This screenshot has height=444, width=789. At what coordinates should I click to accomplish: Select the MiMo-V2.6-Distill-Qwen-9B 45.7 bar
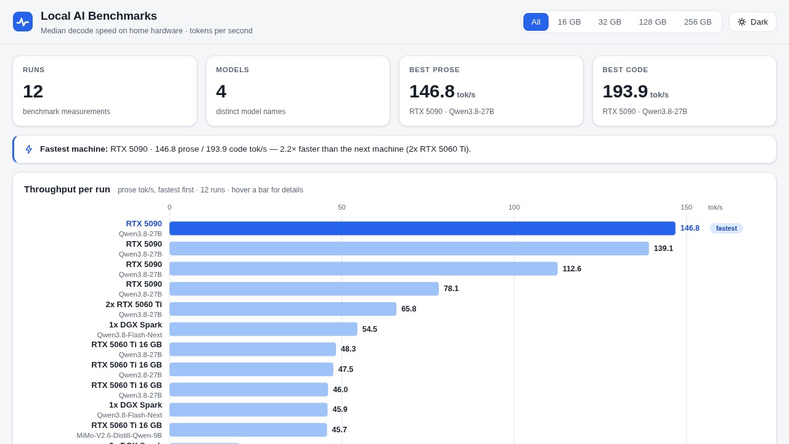248,430
